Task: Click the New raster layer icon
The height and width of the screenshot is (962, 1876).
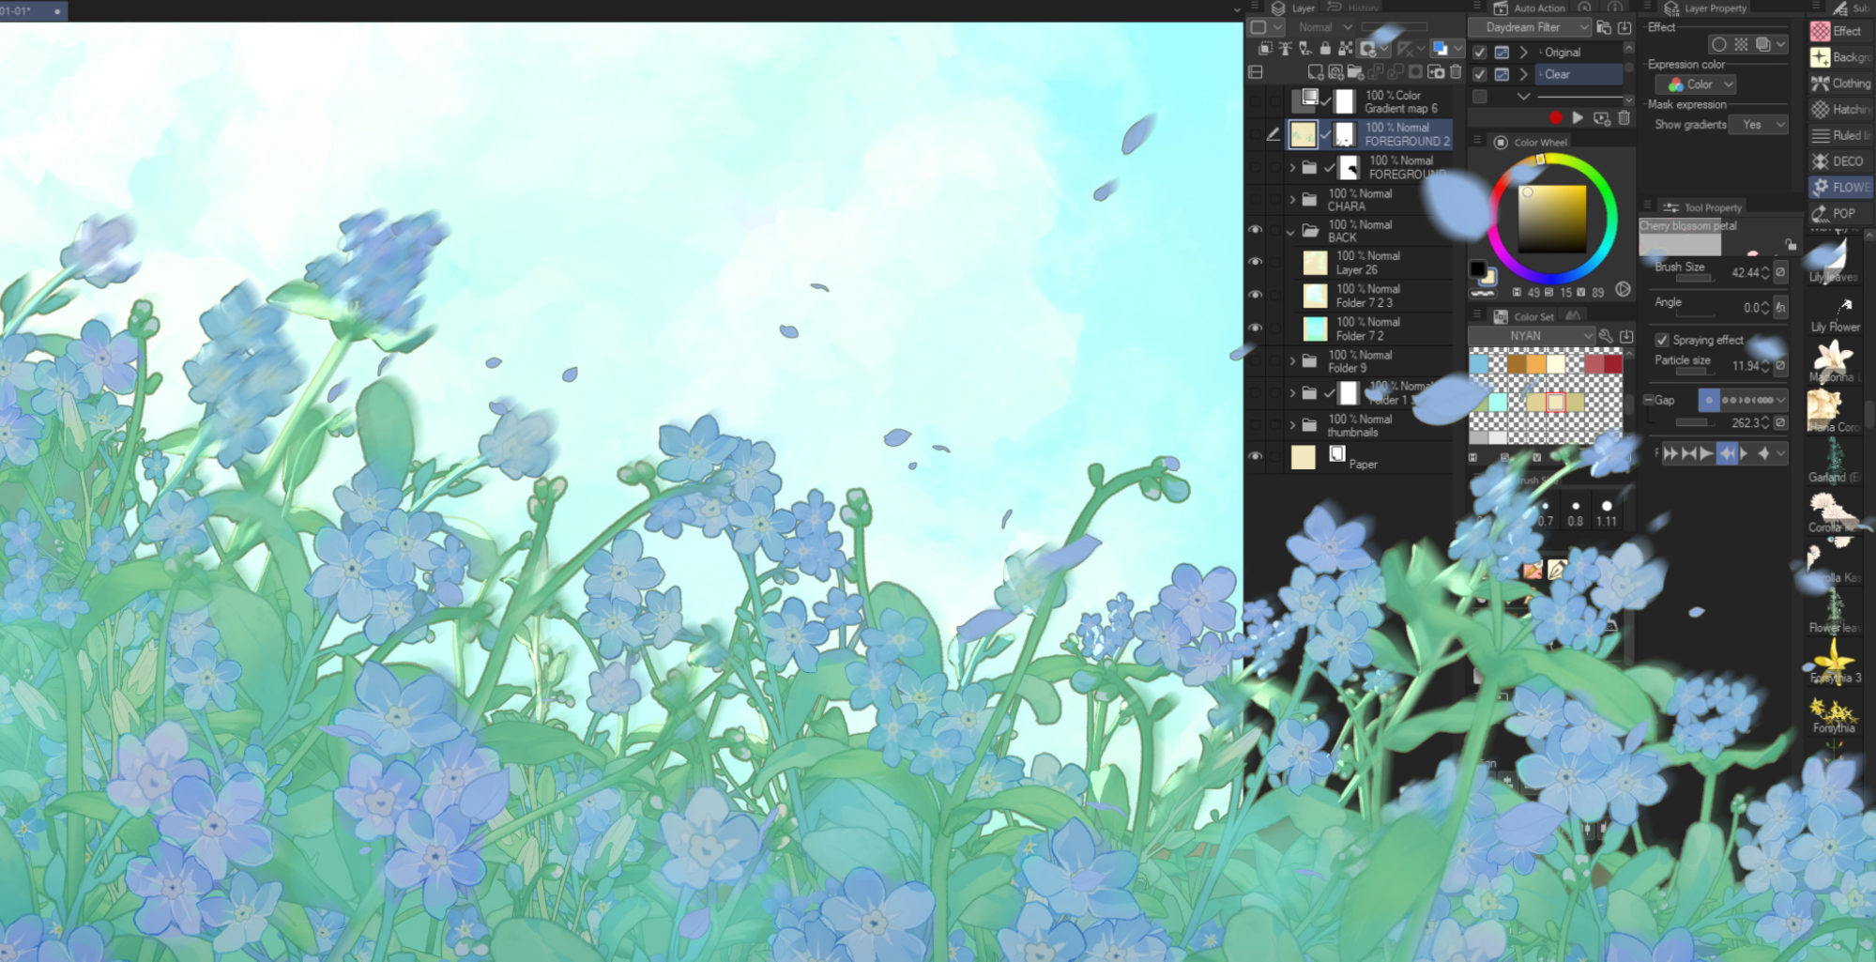Action: tap(1316, 72)
